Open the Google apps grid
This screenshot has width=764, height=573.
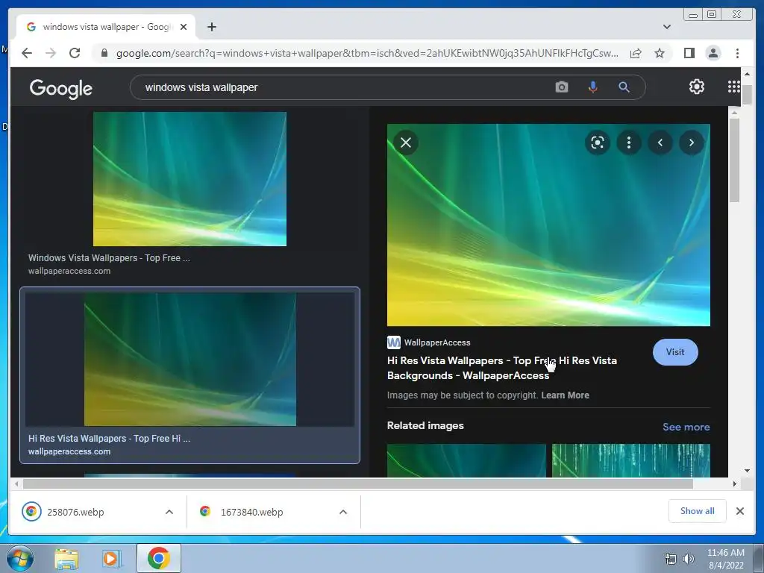733,87
